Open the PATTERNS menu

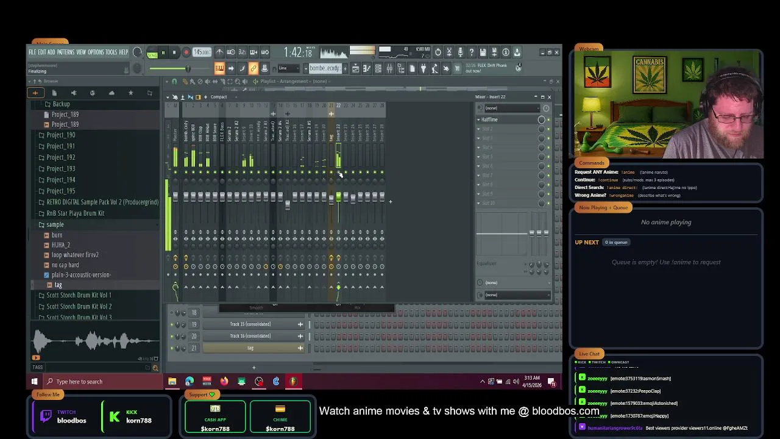(x=66, y=52)
